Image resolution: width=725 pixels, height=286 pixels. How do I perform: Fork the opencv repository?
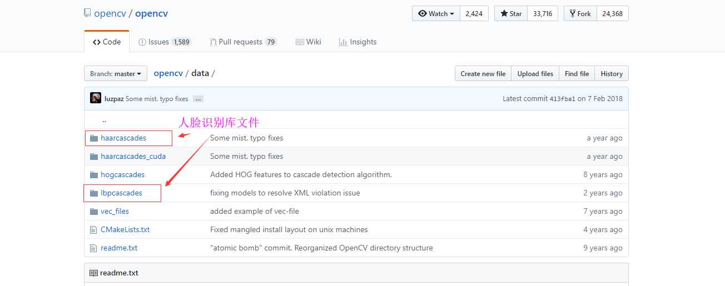(580, 13)
